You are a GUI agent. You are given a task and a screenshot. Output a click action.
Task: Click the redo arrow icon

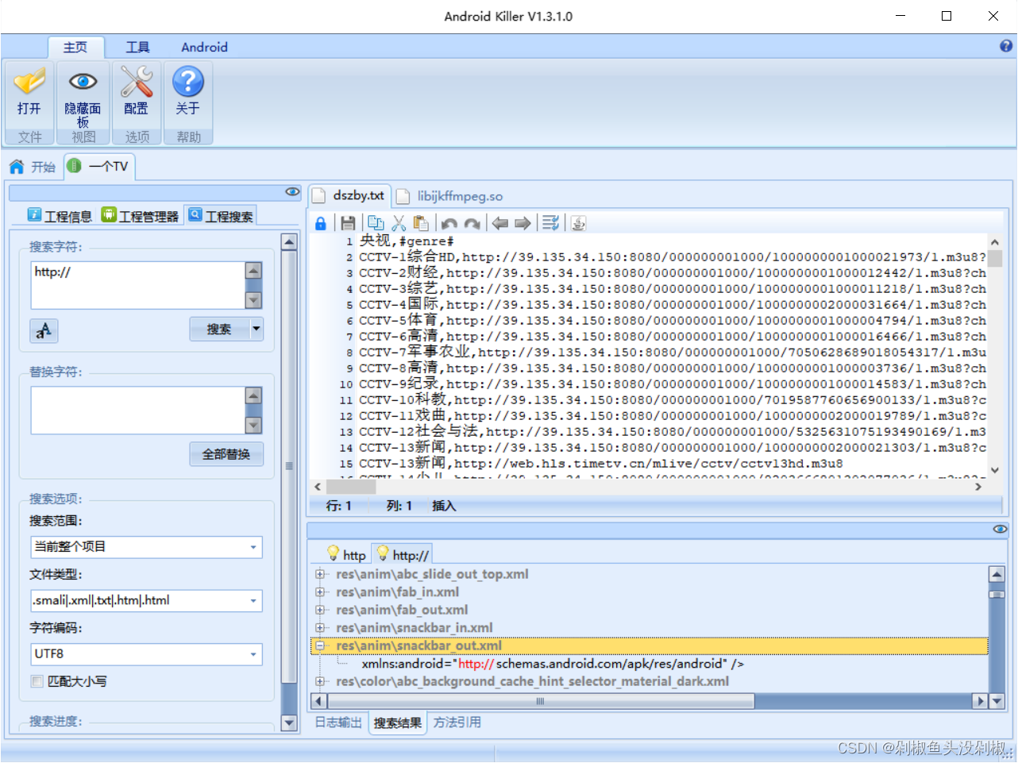472,224
